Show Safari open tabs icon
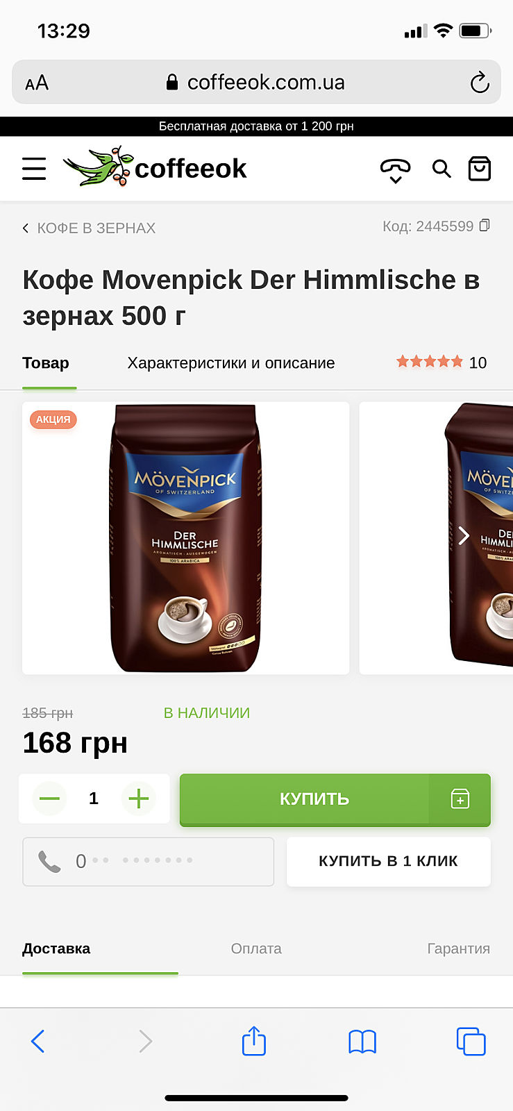Image resolution: width=513 pixels, height=1111 pixels. tap(471, 1041)
